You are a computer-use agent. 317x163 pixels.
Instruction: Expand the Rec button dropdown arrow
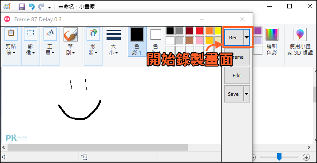(247, 38)
